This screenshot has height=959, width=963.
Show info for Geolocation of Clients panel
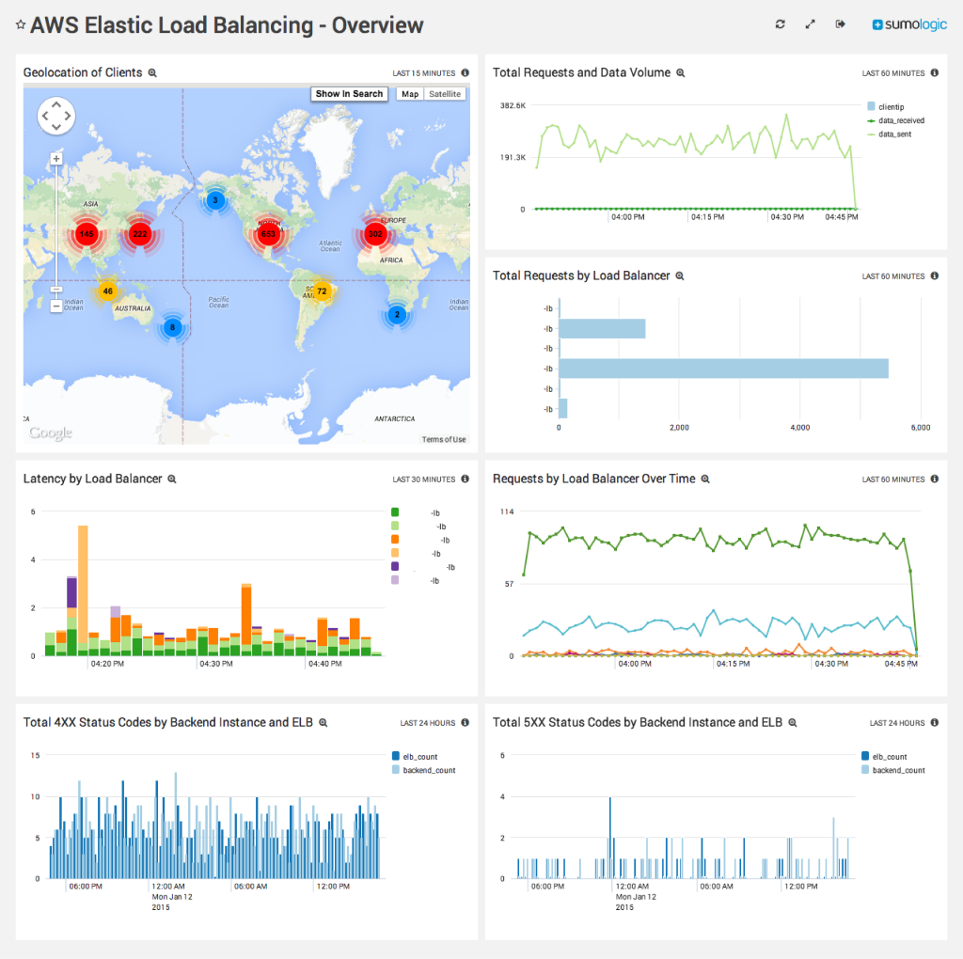click(465, 72)
